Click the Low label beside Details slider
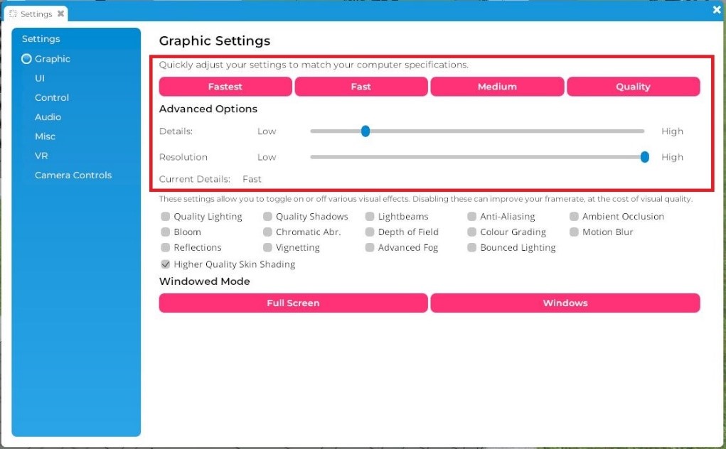This screenshot has width=726, height=449. coord(267,131)
